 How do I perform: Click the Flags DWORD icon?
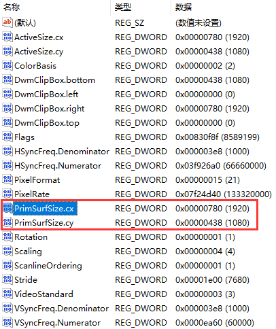[7, 137]
